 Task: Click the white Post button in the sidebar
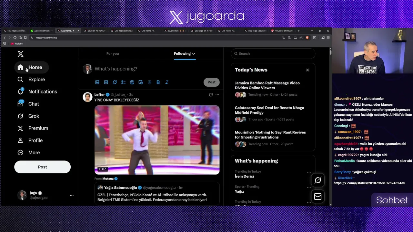click(x=42, y=167)
